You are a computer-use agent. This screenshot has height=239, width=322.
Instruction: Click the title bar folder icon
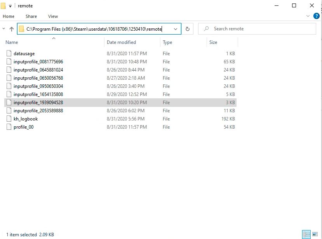(x=3, y=6)
